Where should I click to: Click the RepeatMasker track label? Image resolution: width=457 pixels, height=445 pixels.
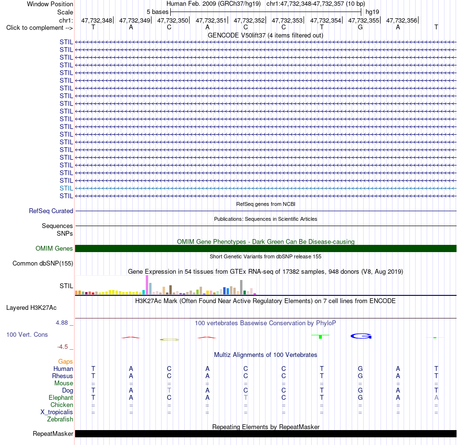click(53, 433)
